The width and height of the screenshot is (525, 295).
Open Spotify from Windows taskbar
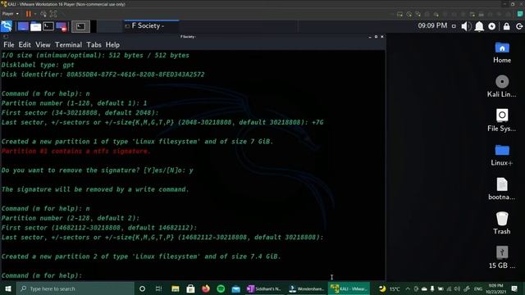(221, 288)
